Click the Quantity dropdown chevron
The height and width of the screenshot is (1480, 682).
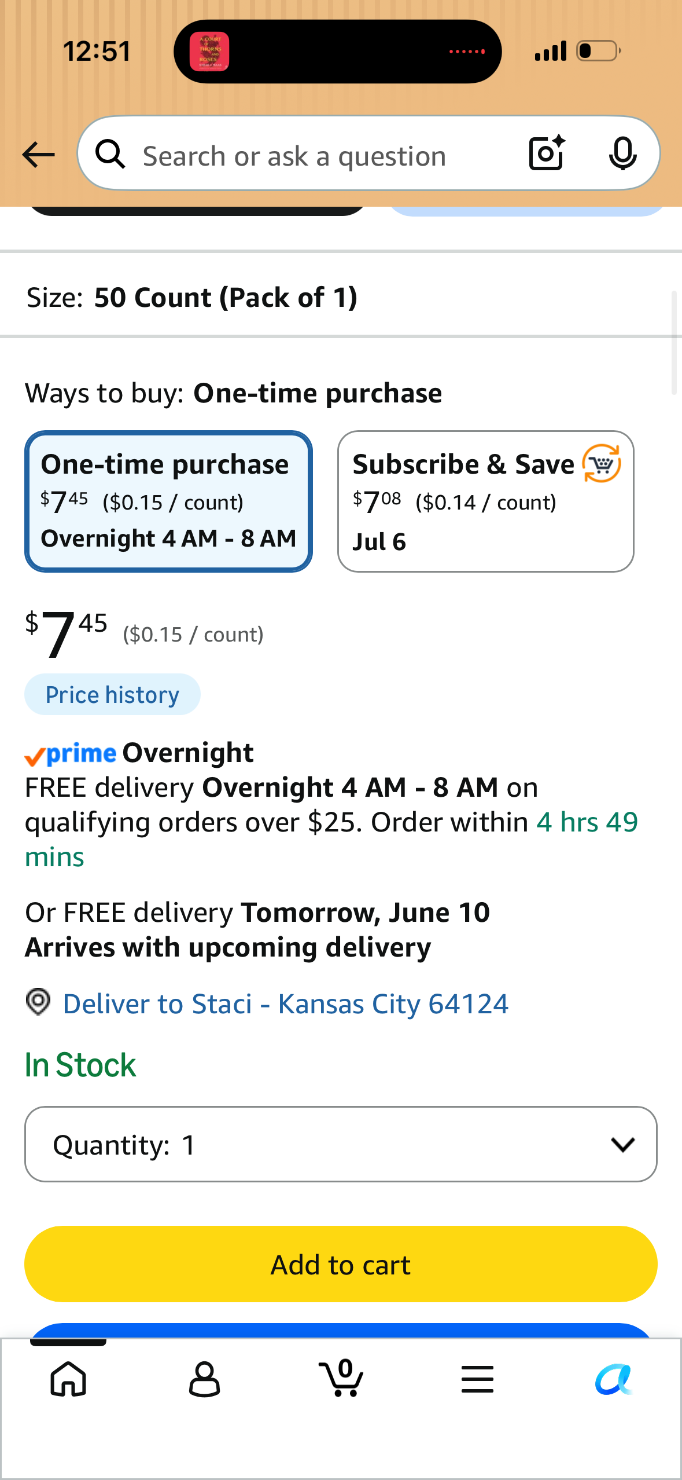click(623, 1144)
